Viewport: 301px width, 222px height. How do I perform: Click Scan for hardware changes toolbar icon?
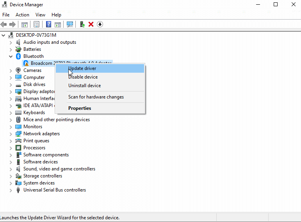point(70,24)
